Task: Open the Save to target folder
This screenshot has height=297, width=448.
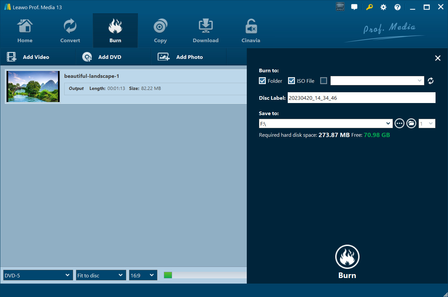Action: [x=411, y=123]
